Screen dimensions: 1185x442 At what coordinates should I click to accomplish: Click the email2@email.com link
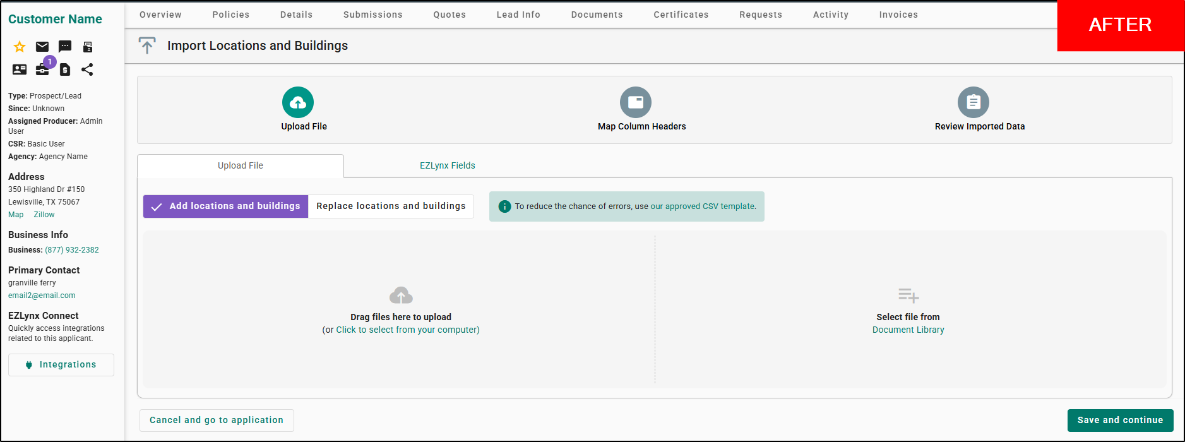tap(42, 296)
